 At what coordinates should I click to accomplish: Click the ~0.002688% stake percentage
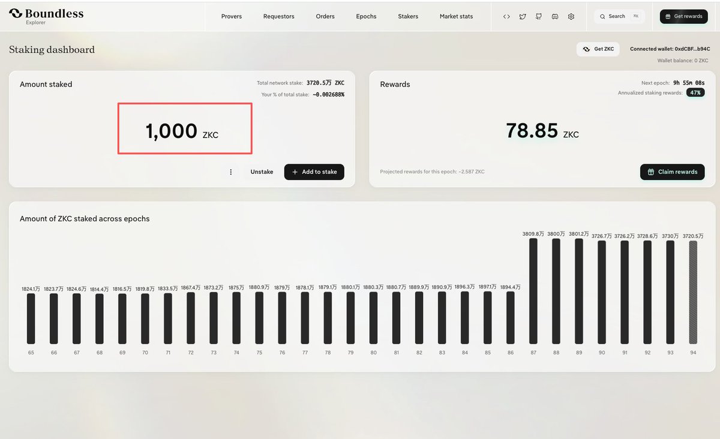point(328,95)
